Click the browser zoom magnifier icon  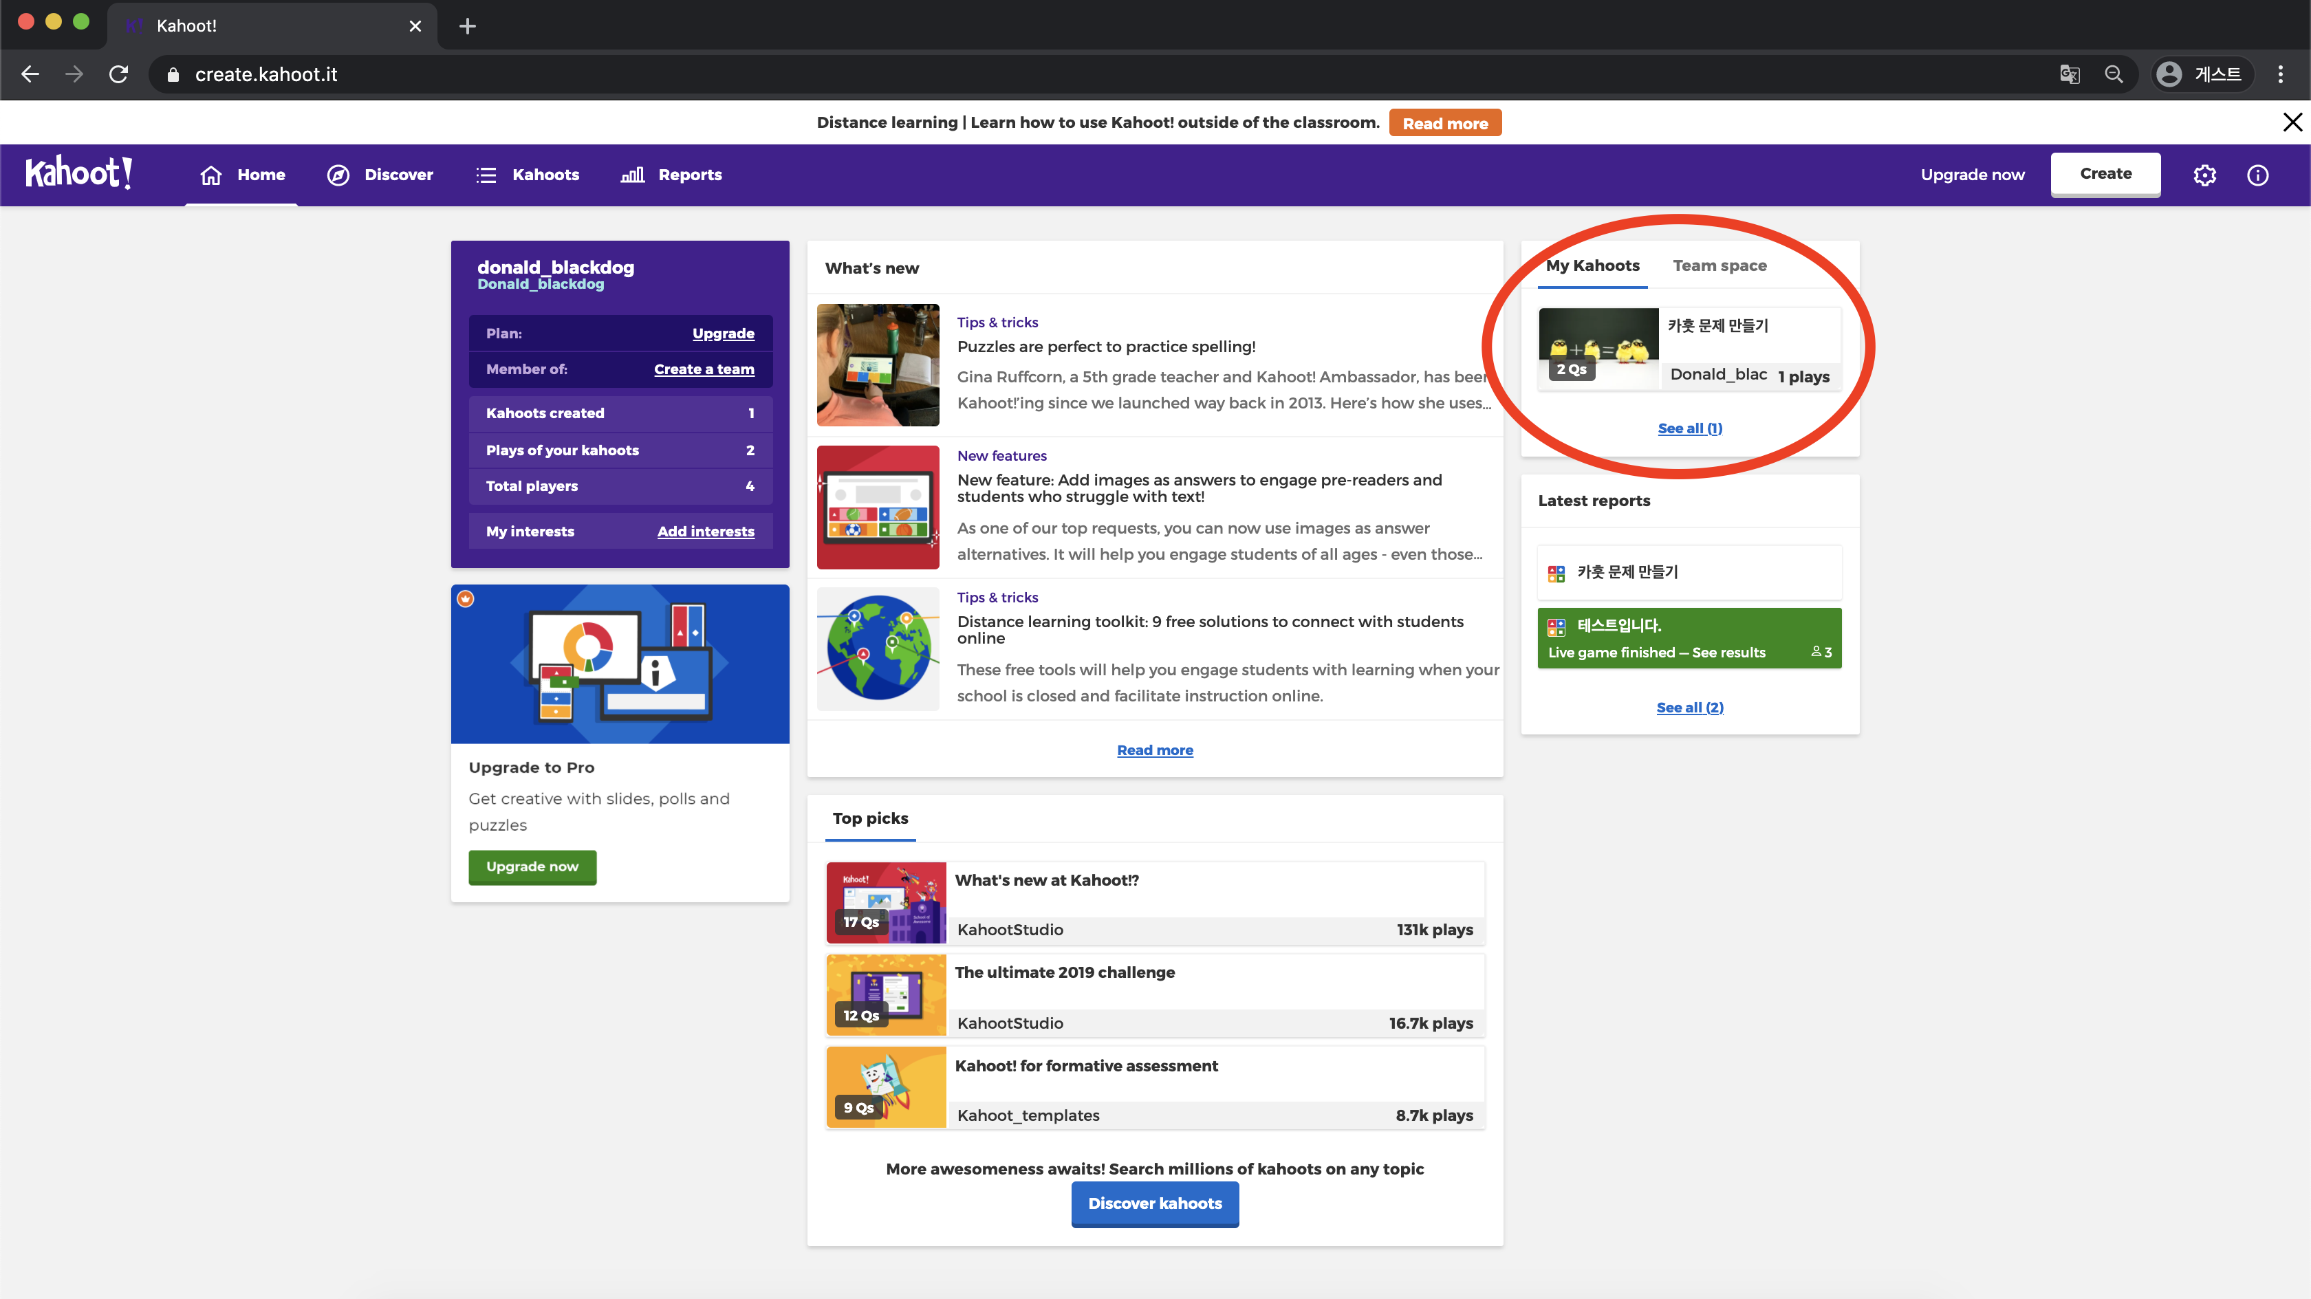2114,74
